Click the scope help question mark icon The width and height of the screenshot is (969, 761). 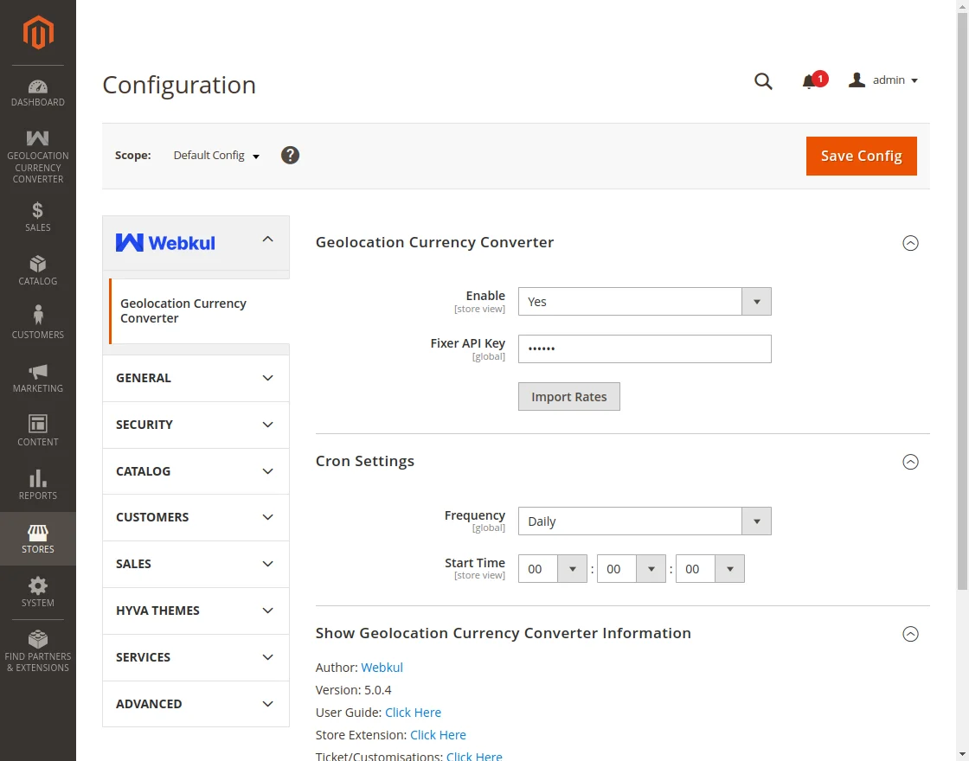pyautogui.click(x=291, y=156)
